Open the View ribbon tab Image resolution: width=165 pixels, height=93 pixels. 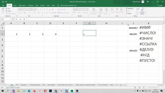[x=48, y=5]
